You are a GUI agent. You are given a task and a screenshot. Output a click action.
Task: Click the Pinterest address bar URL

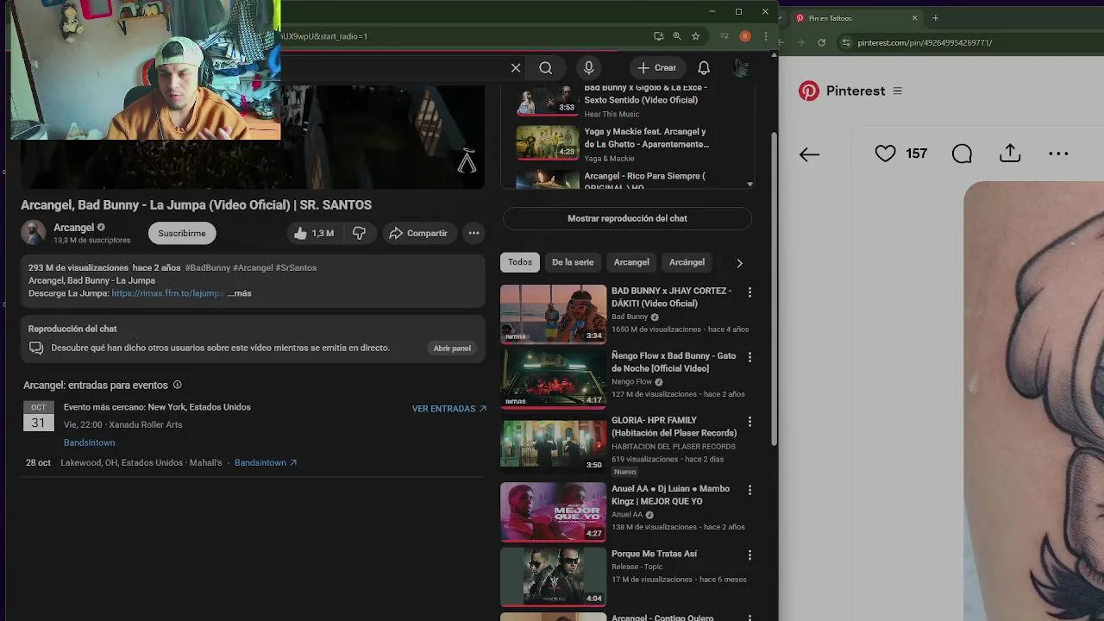point(925,43)
